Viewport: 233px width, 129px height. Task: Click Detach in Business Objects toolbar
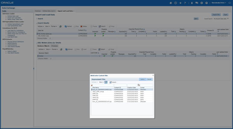(102, 49)
